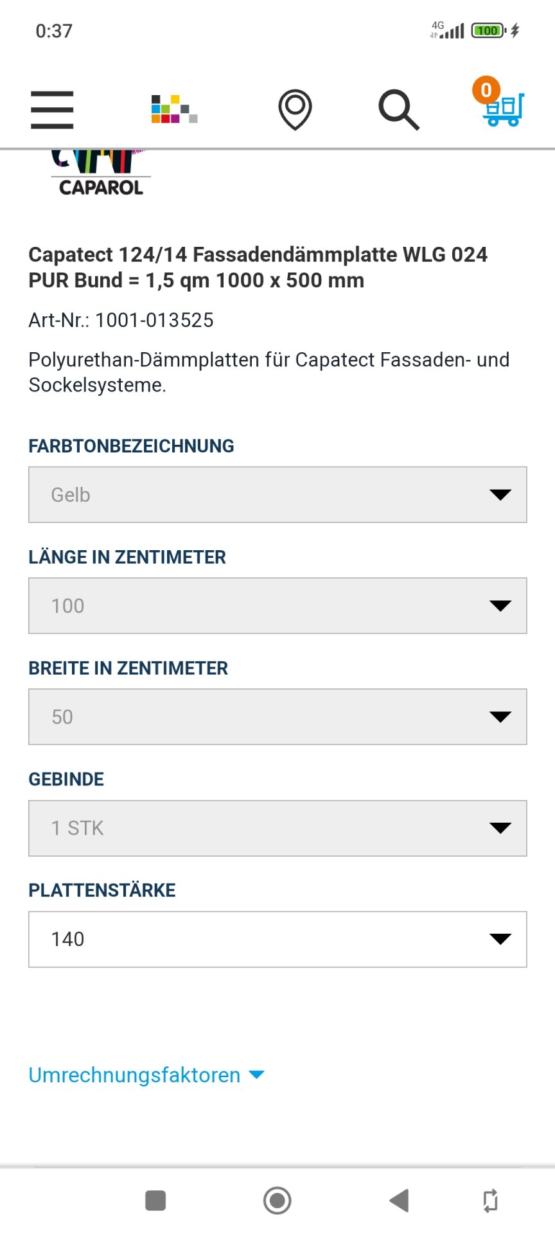555x1234 pixels.
Task: Tap the Android back triangle button
Action: [399, 1200]
